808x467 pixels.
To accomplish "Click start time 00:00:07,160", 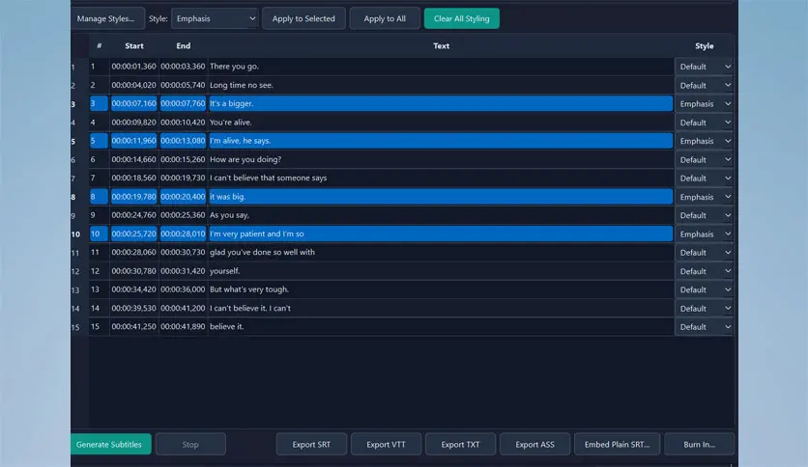I will tap(134, 103).
